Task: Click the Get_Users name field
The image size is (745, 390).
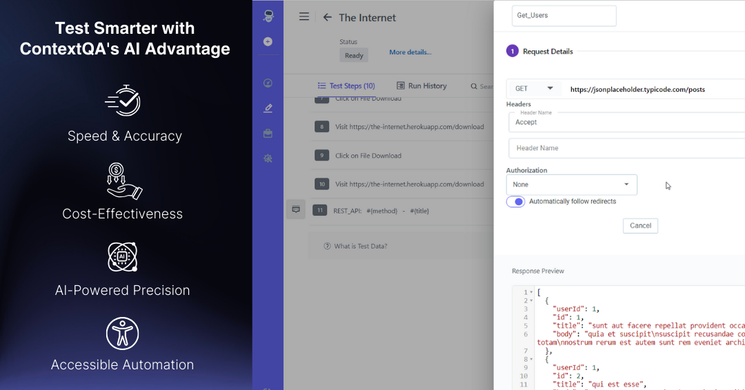Action: point(564,16)
